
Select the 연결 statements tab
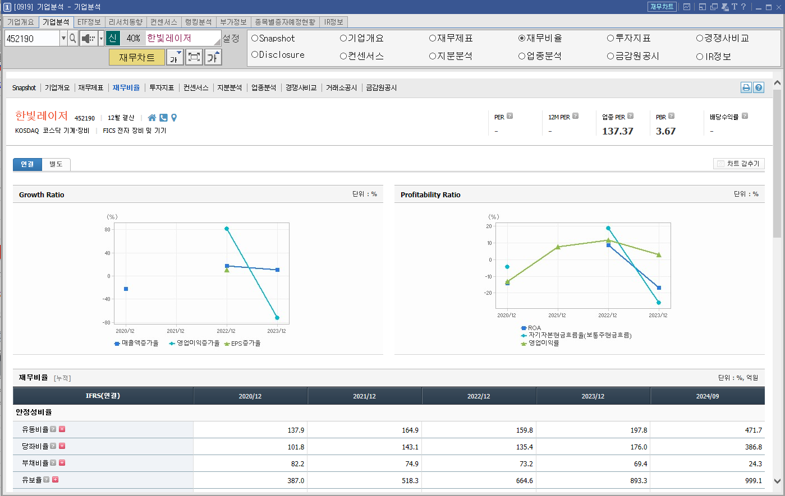pyautogui.click(x=27, y=164)
